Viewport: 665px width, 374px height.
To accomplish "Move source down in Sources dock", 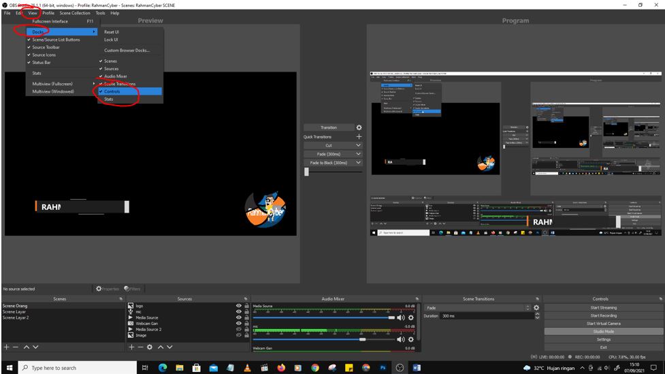I will (x=169, y=347).
